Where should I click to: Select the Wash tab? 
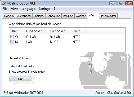coord(93,16)
